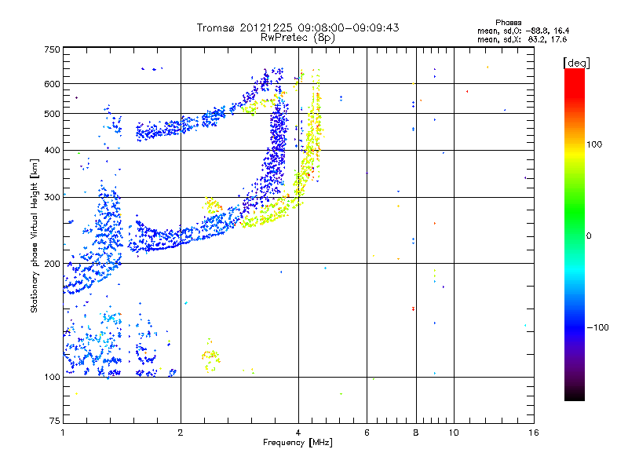Viewport: 628px width, 471px height.
Task: Click the x-axis tick label "4"
Action: point(298,433)
